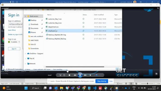Click the Save icon in Word title bar

pyautogui.click(x=17, y=2)
